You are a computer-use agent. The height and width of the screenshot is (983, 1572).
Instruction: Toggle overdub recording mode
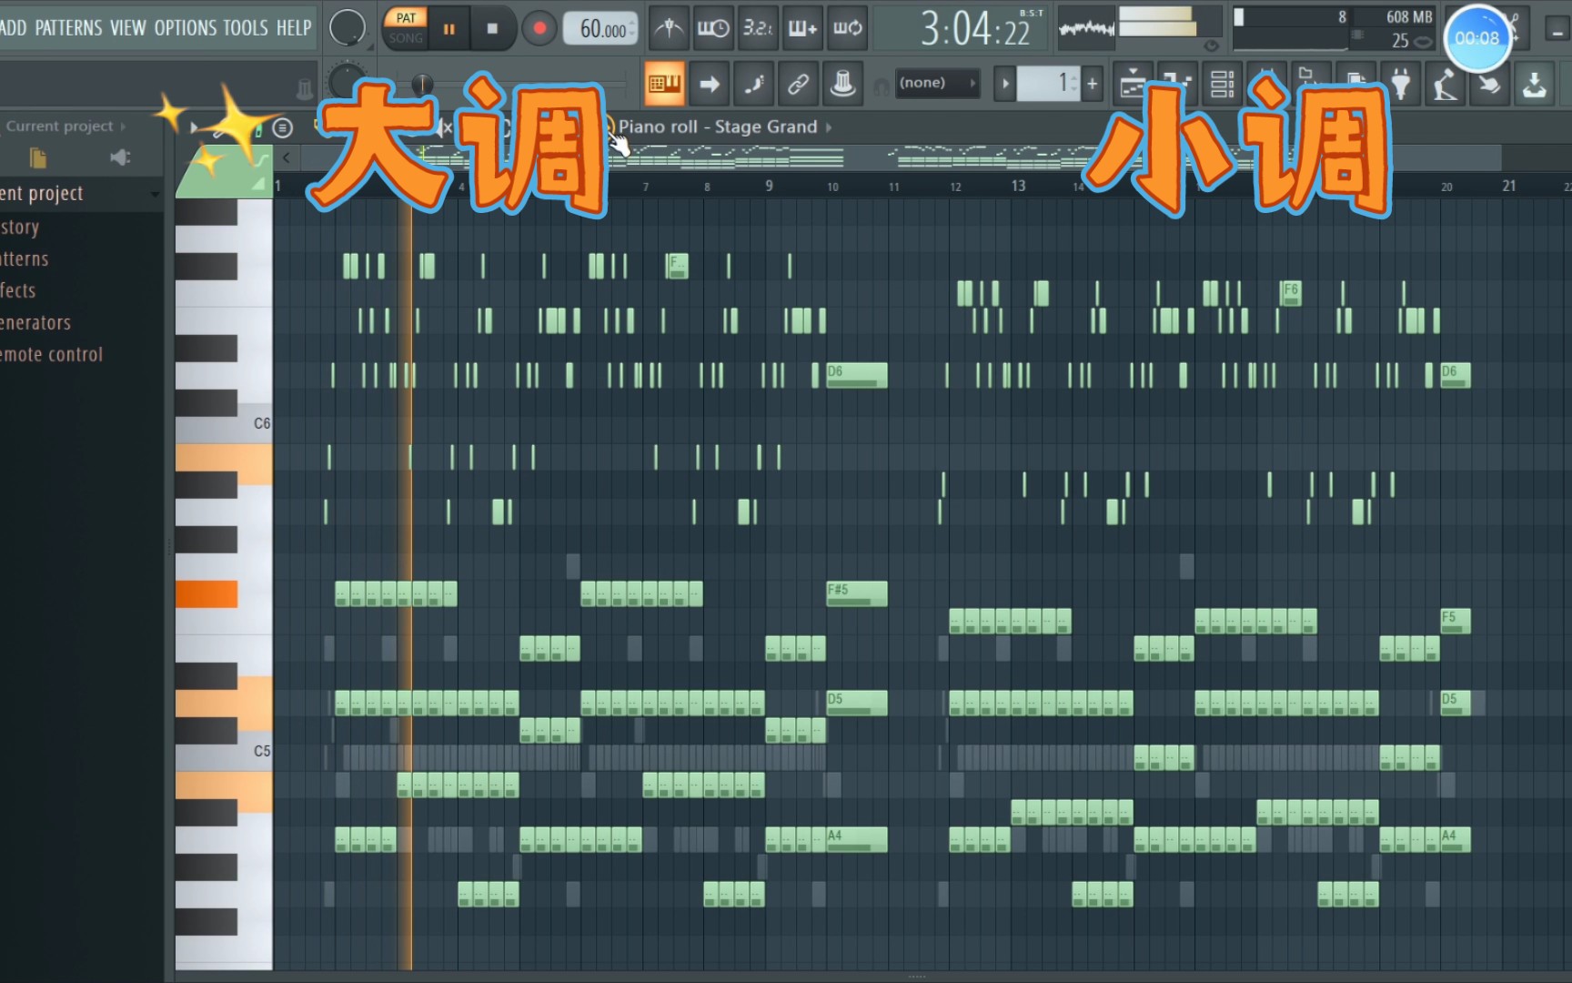point(802,28)
